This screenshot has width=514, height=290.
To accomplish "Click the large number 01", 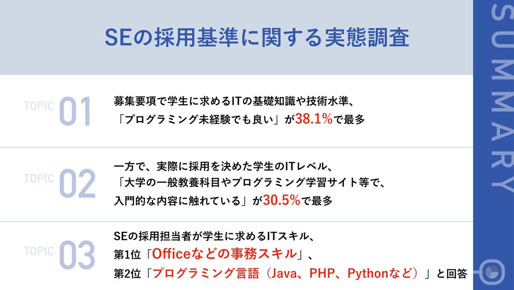I will pos(75,112).
